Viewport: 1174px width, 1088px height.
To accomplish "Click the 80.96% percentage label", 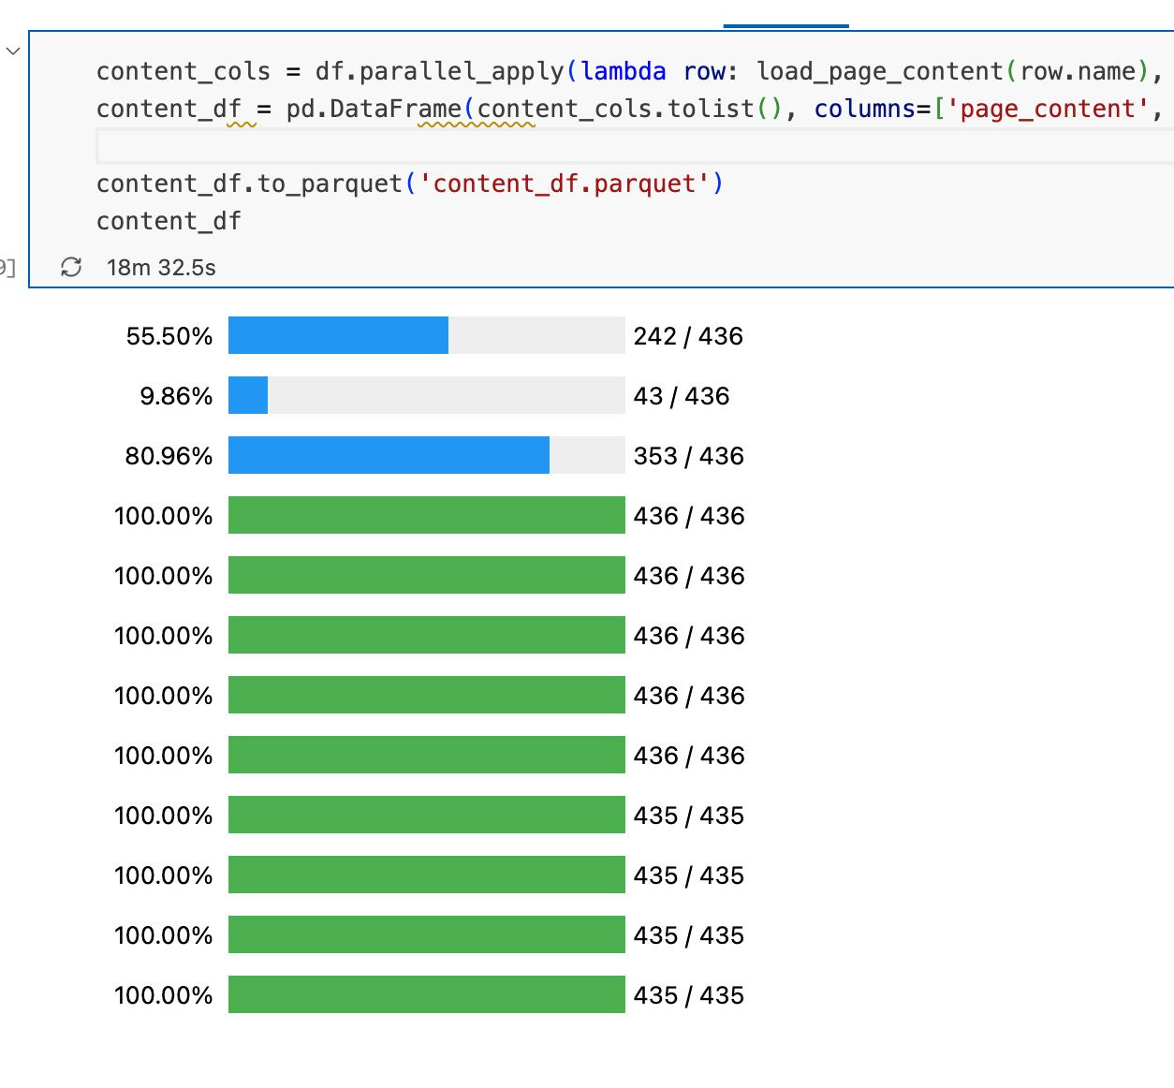I will tap(169, 456).
